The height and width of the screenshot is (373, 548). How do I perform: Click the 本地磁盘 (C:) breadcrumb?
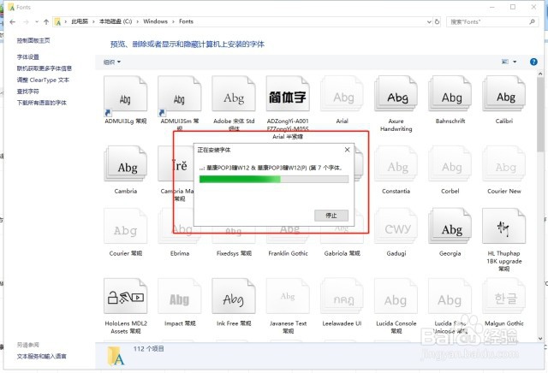click(116, 21)
